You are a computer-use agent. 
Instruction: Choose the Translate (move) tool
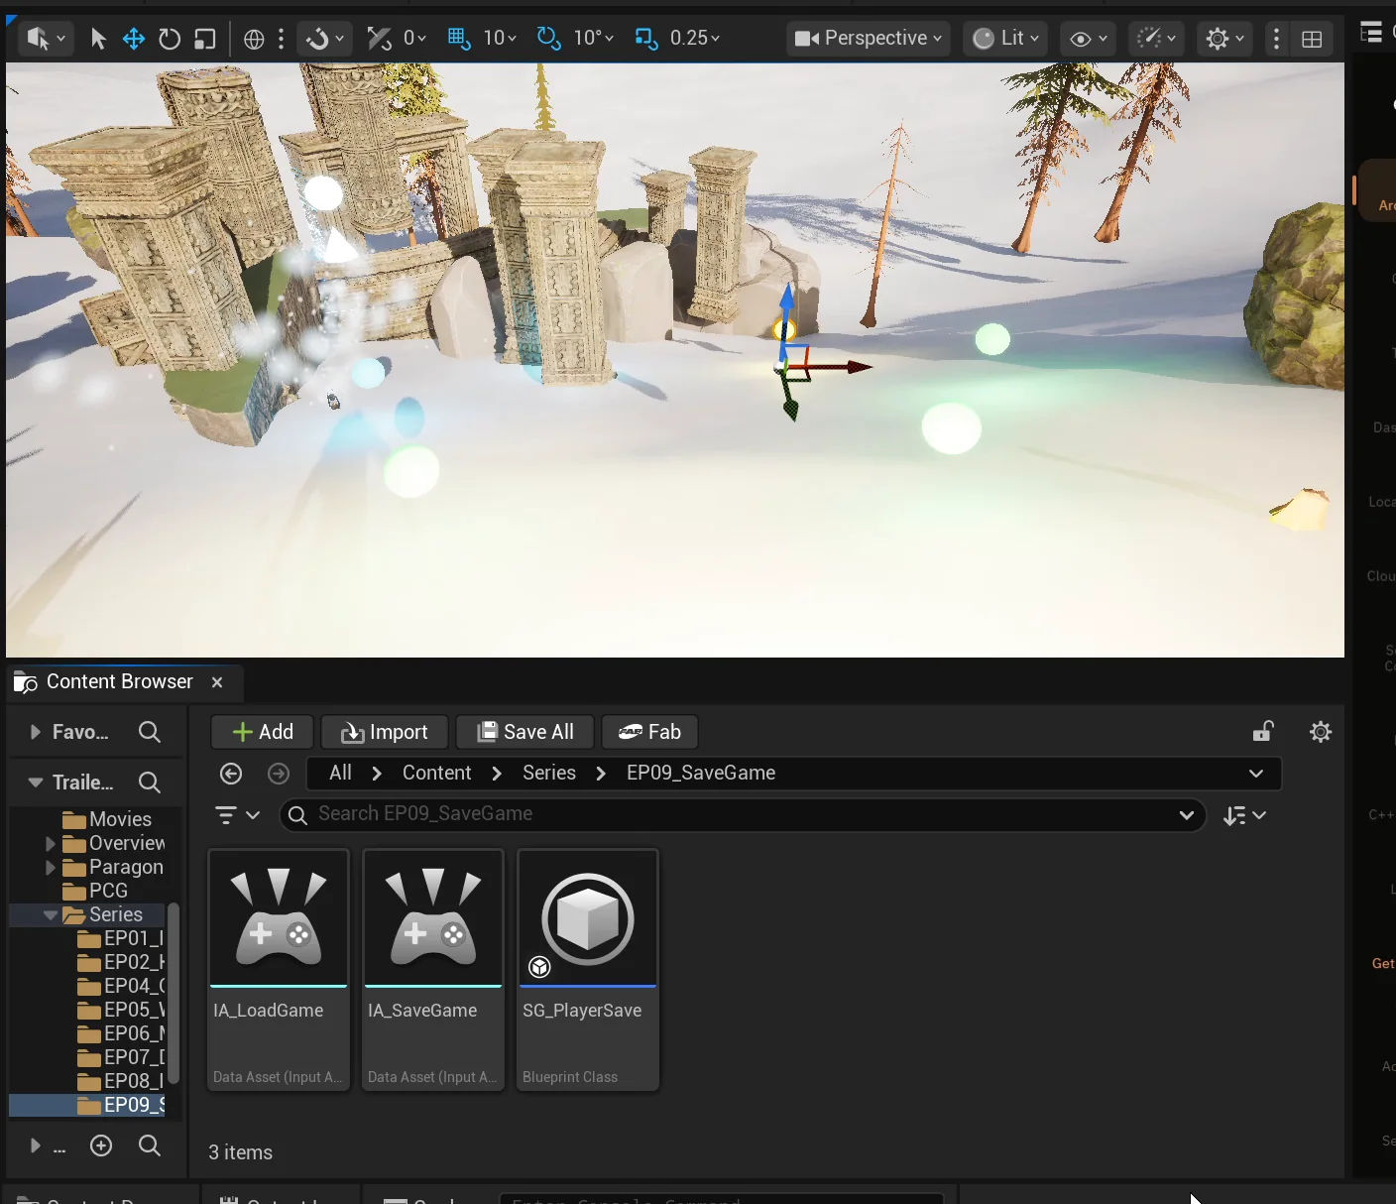[x=133, y=39]
